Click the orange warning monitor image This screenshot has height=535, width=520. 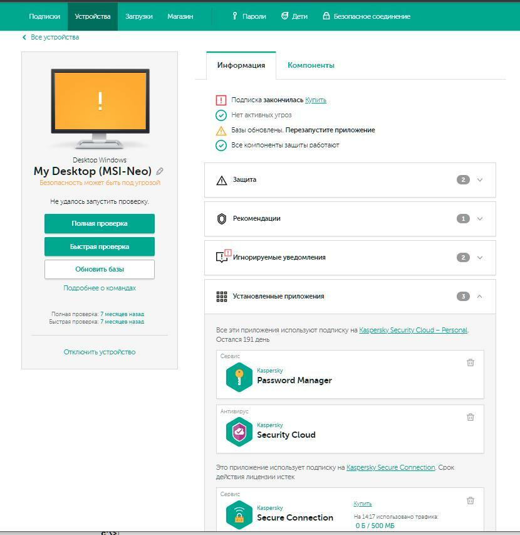point(100,109)
